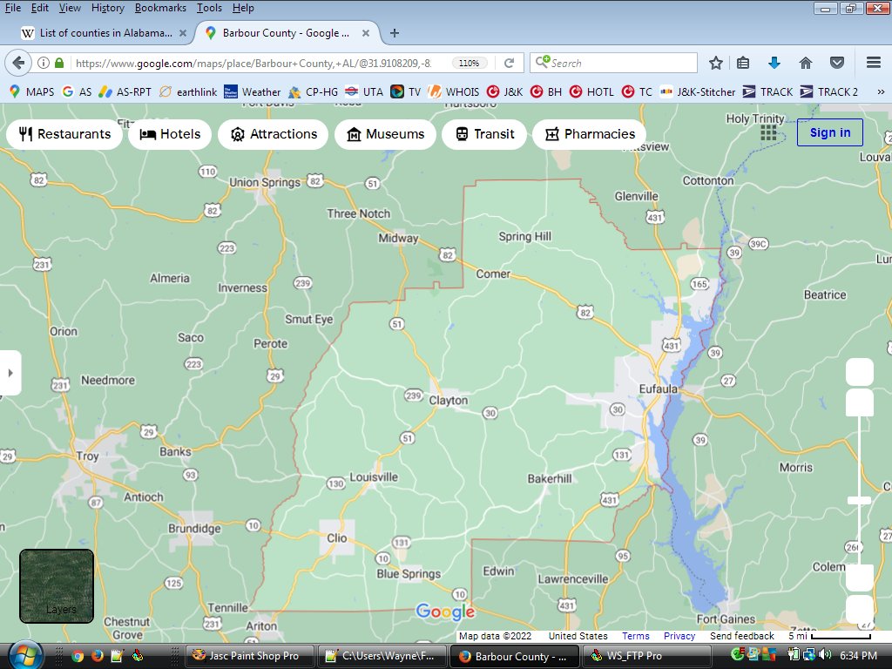Open the Firefox hamburger menu
The width and height of the screenshot is (892, 669).
pyautogui.click(x=874, y=63)
